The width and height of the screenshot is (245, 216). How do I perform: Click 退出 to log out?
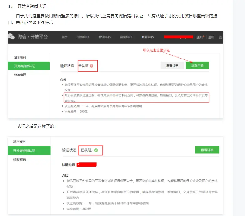211,37
